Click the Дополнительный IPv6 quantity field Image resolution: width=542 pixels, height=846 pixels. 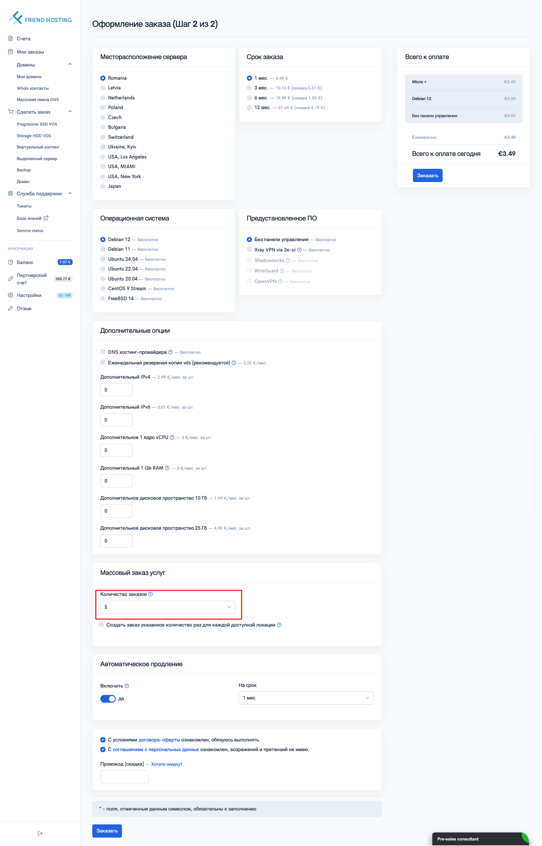coord(116,420)
